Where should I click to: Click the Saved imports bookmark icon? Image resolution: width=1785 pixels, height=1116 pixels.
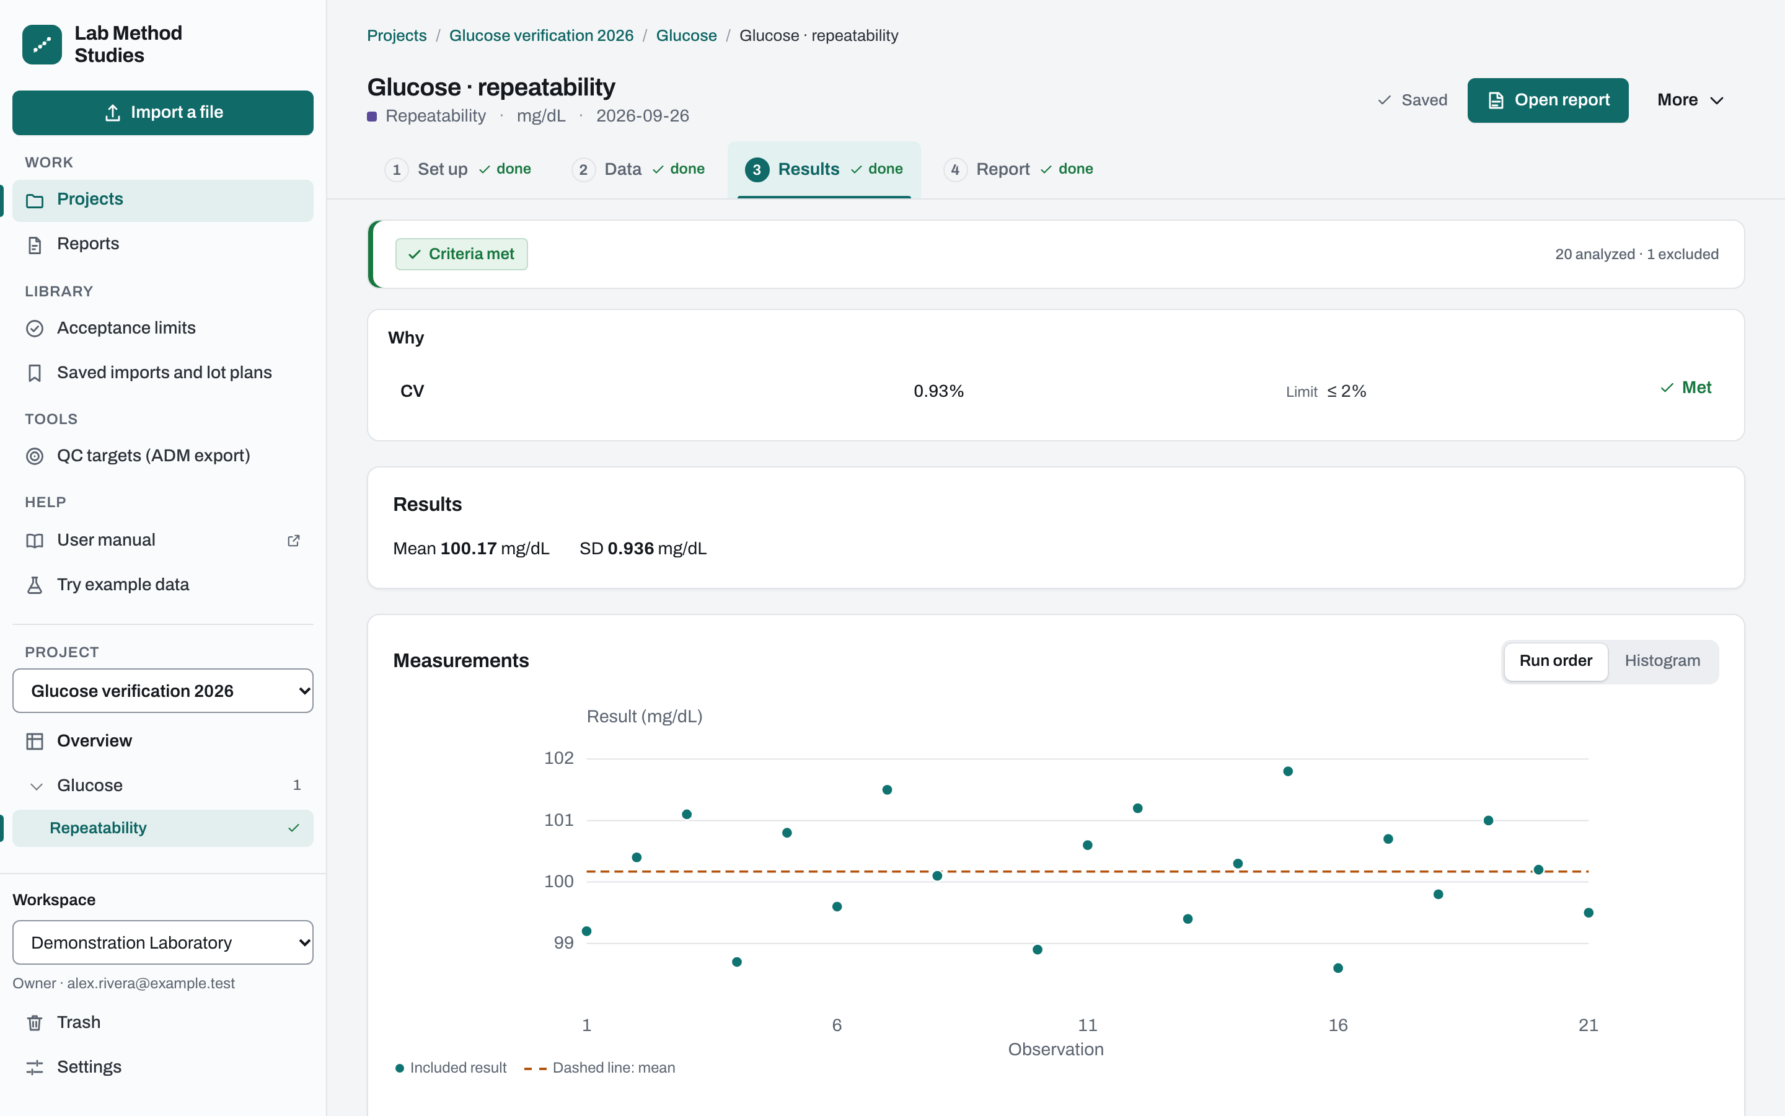pyautogui.click(x=35, y=373)
